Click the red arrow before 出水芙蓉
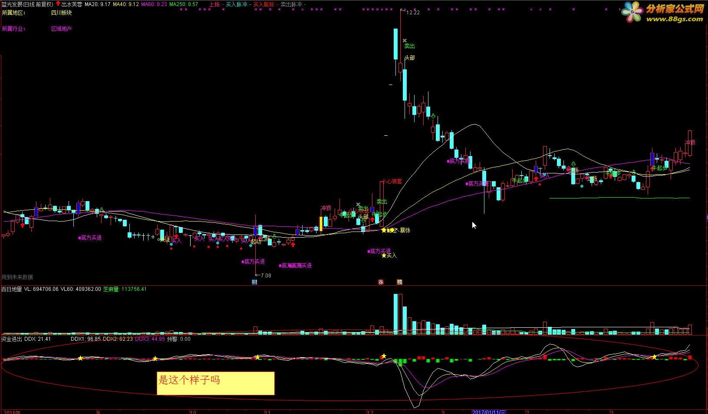 tap(58, 4)
